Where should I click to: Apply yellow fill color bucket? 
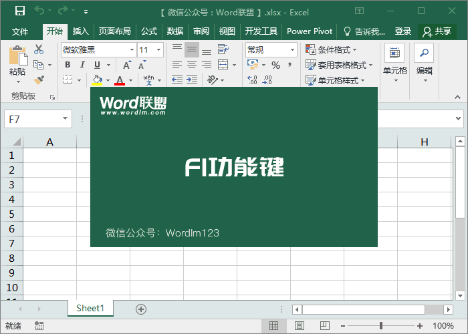click(97, 80)
